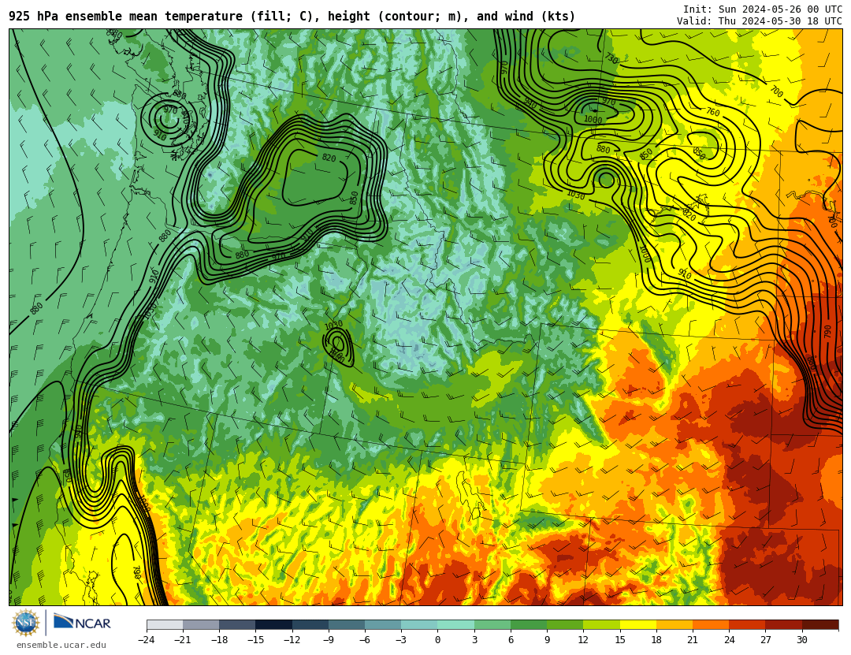Click the NSF logo
This screenshot has height=655, width=851.
25,623
